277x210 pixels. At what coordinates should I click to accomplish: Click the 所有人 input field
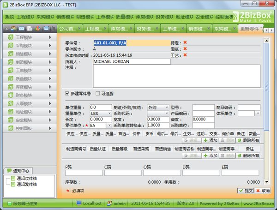(131, 61)
